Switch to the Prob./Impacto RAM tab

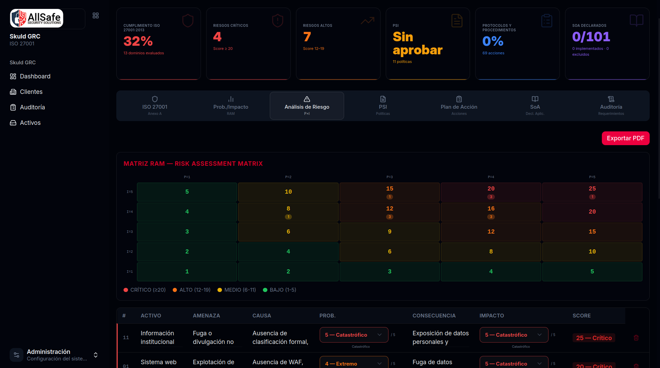point(231,106)
